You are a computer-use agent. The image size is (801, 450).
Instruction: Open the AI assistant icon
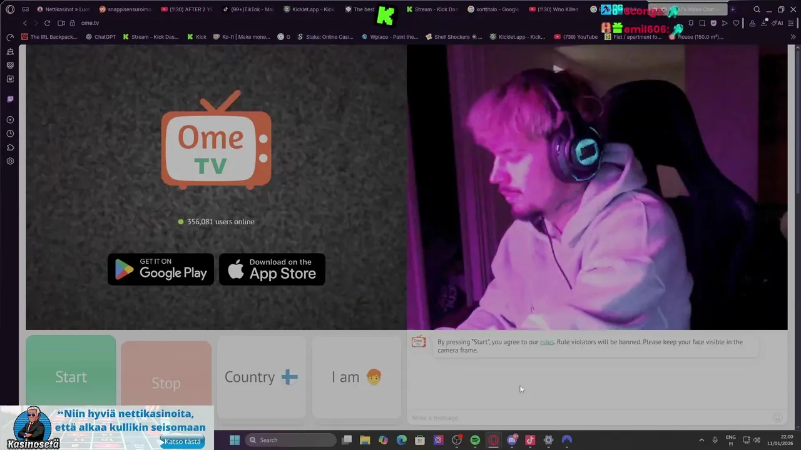point(777,23)
